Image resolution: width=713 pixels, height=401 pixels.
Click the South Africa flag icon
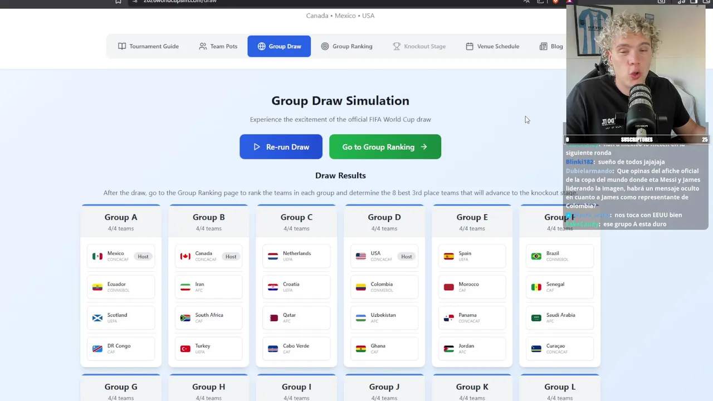coord(185,318)
